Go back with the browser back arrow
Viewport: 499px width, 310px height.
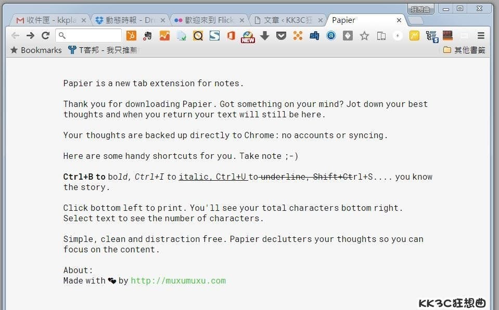15,36
